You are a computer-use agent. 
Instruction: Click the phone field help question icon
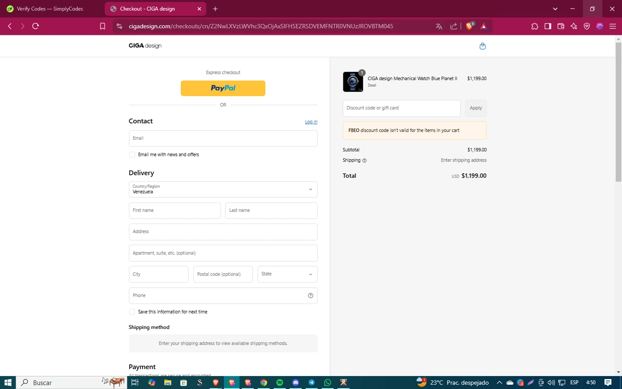click(311, 296)
